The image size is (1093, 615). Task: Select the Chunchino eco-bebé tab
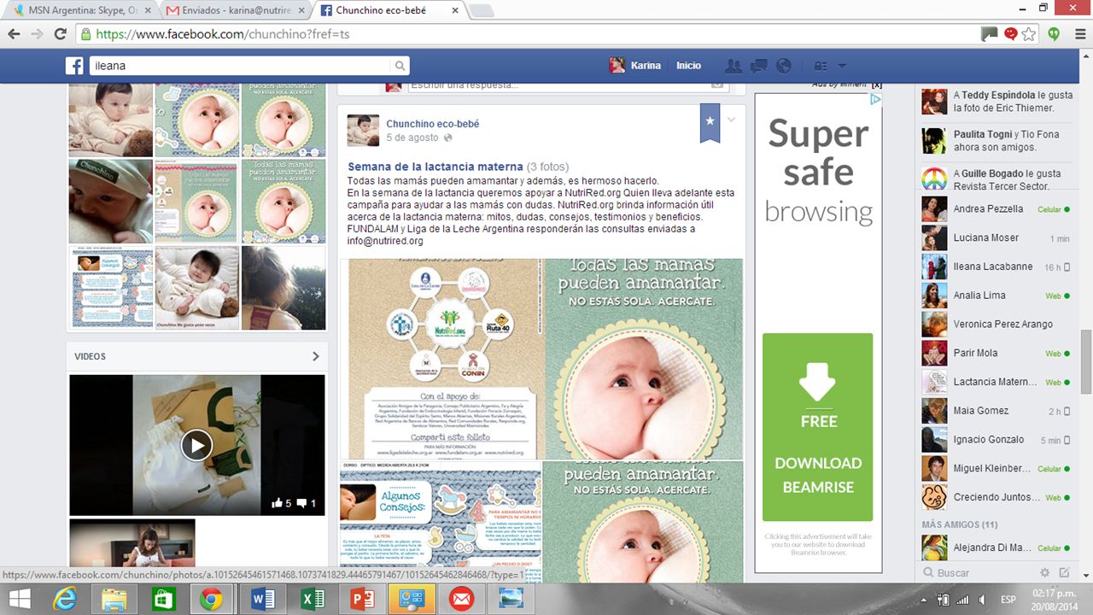click(x=390, y=10)
